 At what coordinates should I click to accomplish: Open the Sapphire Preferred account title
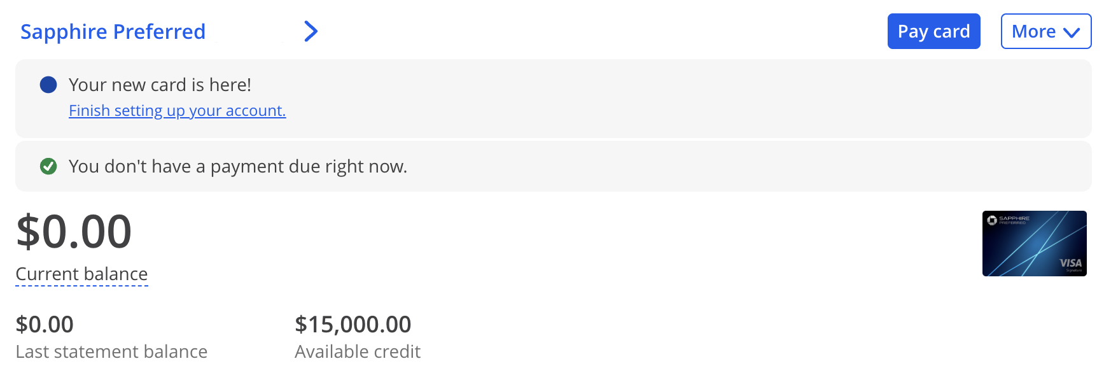pos(113,31)
